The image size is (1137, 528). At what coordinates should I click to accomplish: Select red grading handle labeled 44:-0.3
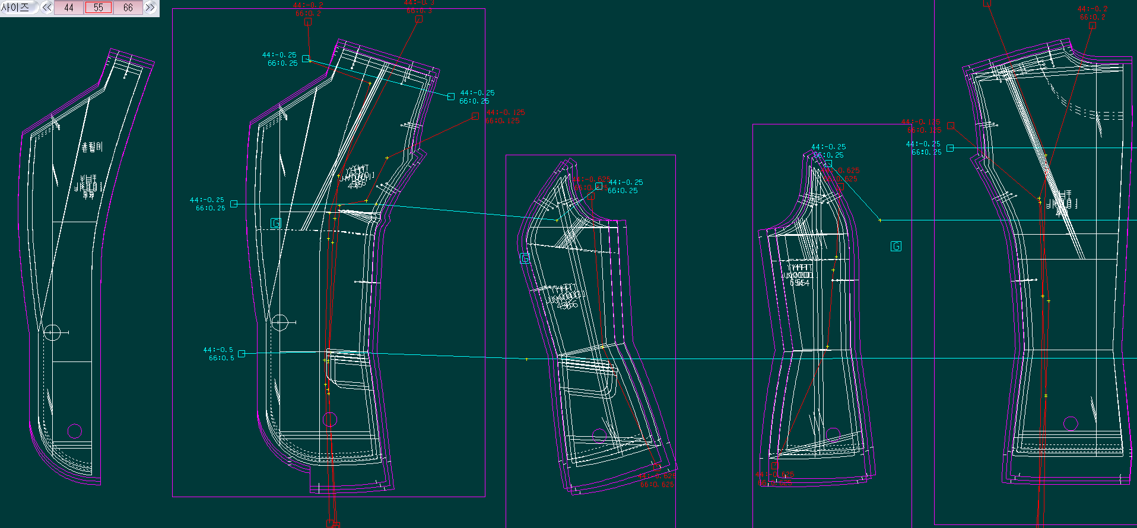[x=419, y=19]
